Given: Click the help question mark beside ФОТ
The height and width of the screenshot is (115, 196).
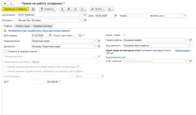Looking at the screenshot, I should (x=60, y=82).
